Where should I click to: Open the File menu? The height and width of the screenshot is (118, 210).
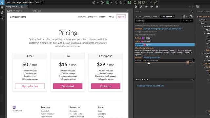click(8, 2)
